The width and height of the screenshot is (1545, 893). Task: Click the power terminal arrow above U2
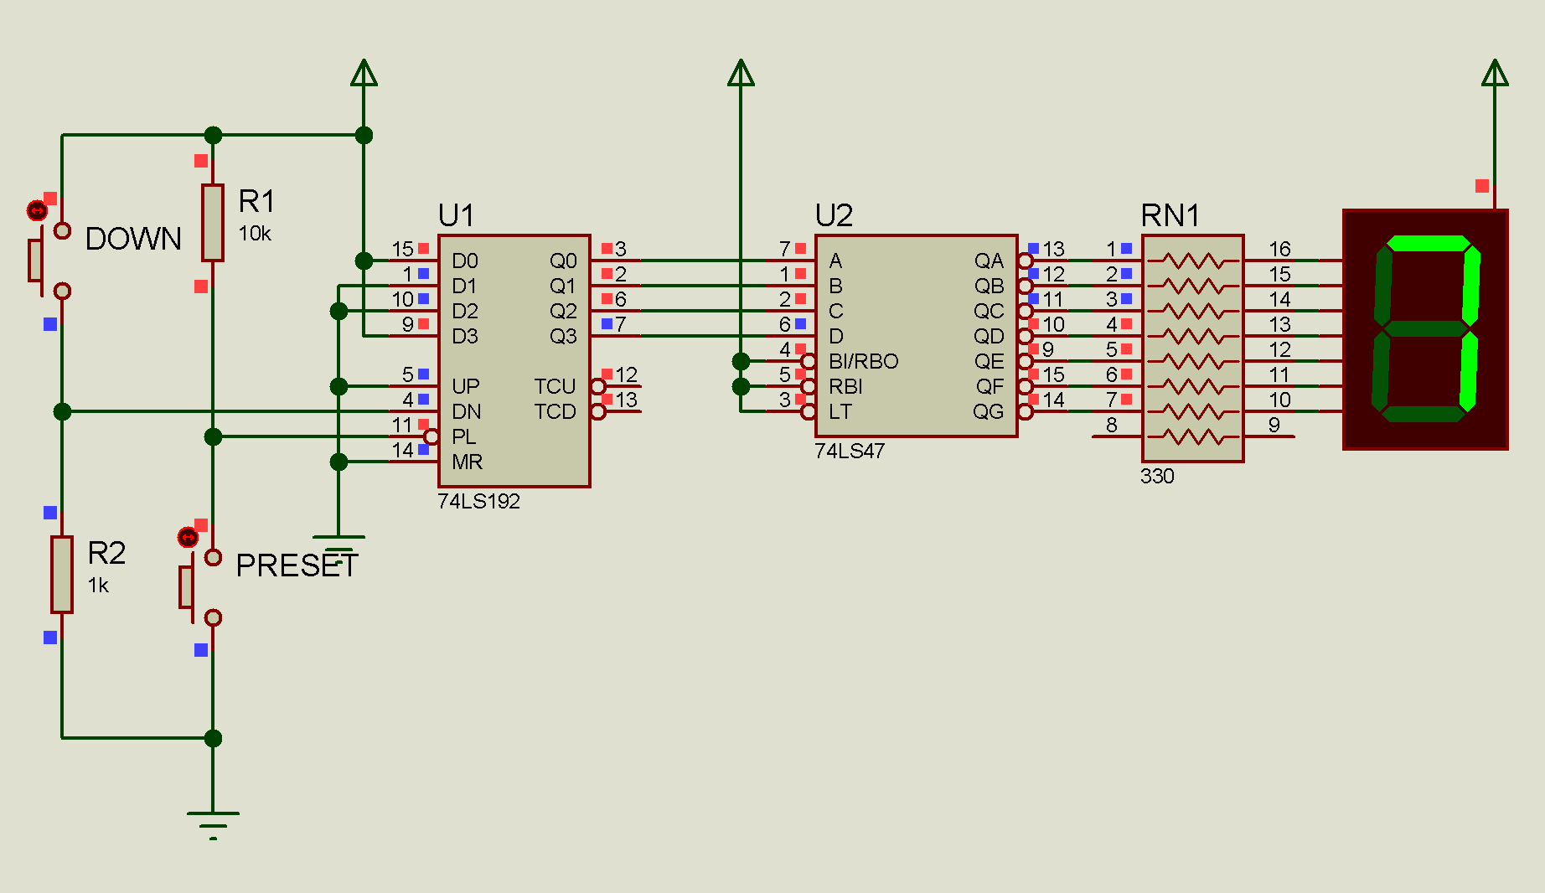click(x=741, y=72)
